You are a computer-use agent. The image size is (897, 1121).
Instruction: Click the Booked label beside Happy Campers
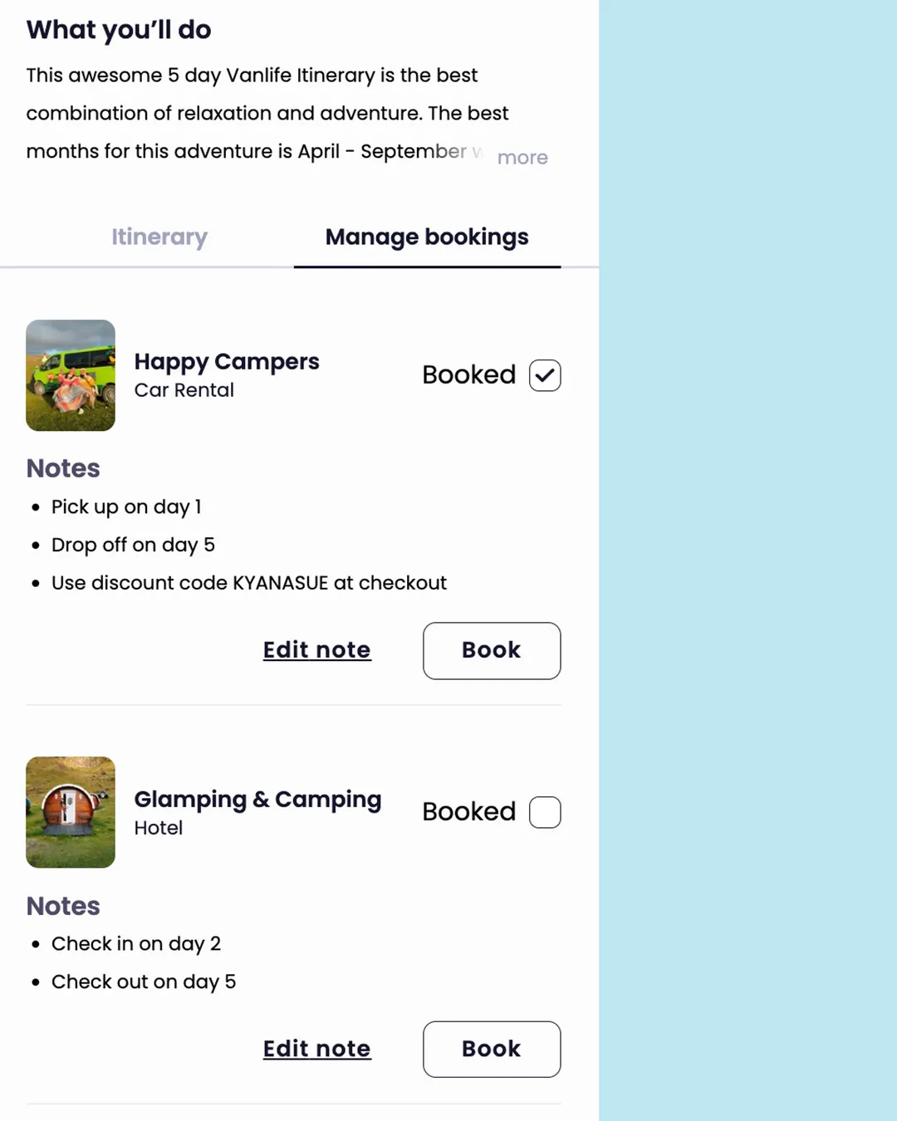point(468,375)
